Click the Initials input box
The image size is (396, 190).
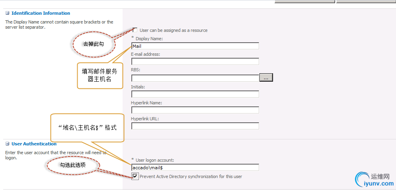click(x=195, y=94)
